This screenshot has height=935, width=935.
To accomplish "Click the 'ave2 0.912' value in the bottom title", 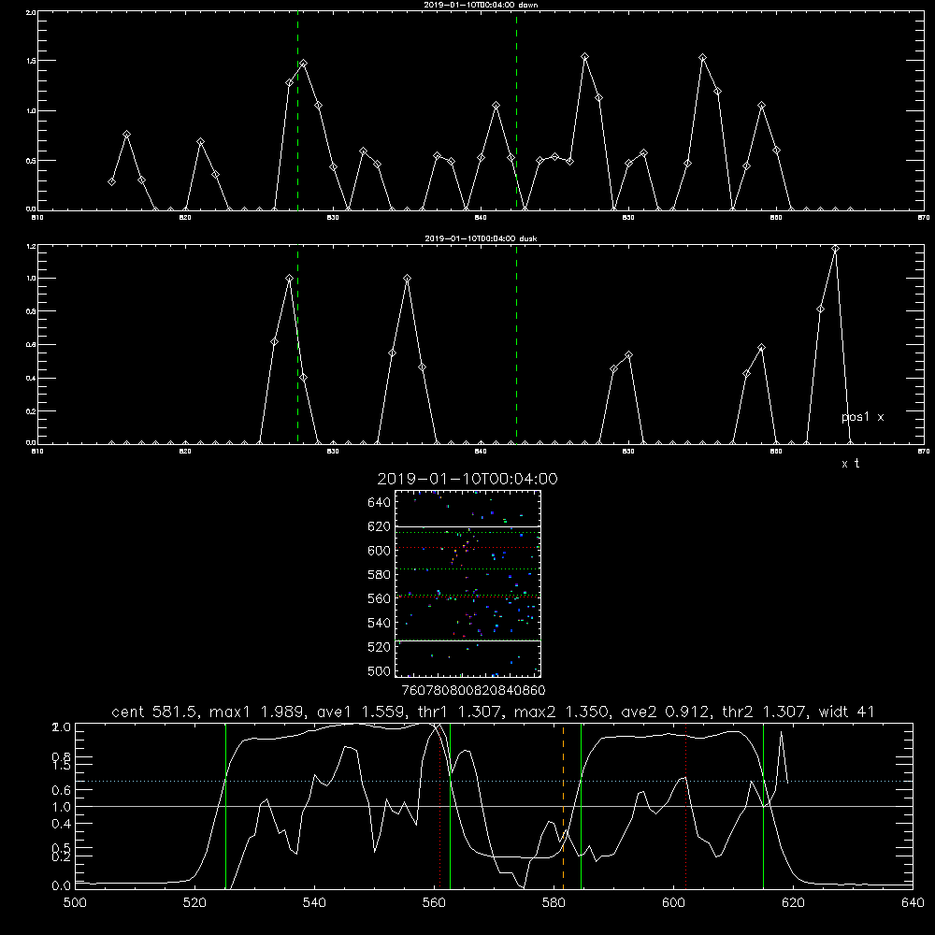I will point(667,712).
